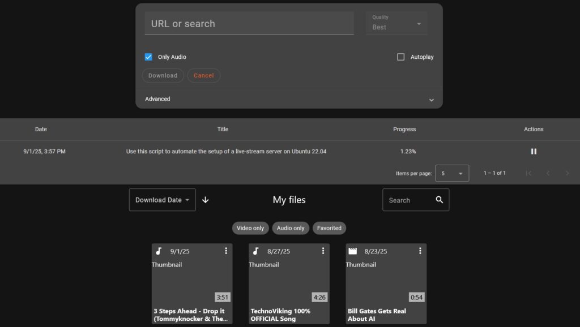Click the 4:26 duration badge
The image size is (580, 327).
pyautogui.click(x=319, y=297)
